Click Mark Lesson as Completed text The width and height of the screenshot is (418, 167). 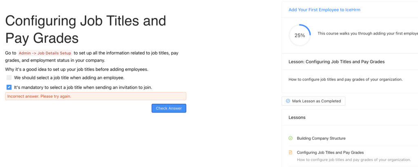(316, 101)
